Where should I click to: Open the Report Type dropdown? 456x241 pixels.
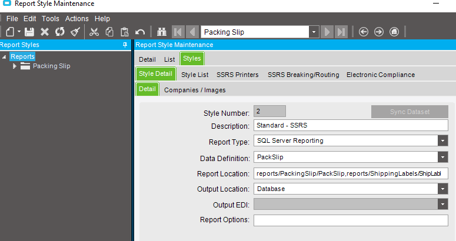click(442, 141)
